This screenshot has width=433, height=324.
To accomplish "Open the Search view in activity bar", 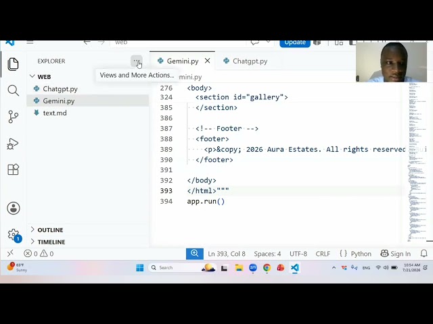I will coord(13,90).
